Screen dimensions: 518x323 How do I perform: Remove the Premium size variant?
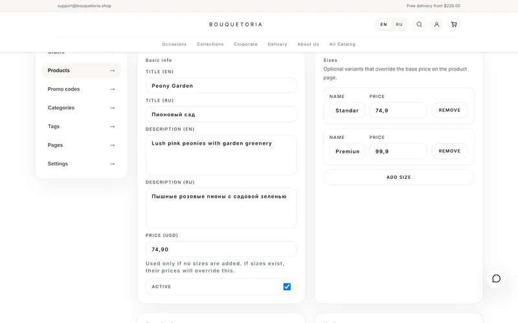[449, 151]
